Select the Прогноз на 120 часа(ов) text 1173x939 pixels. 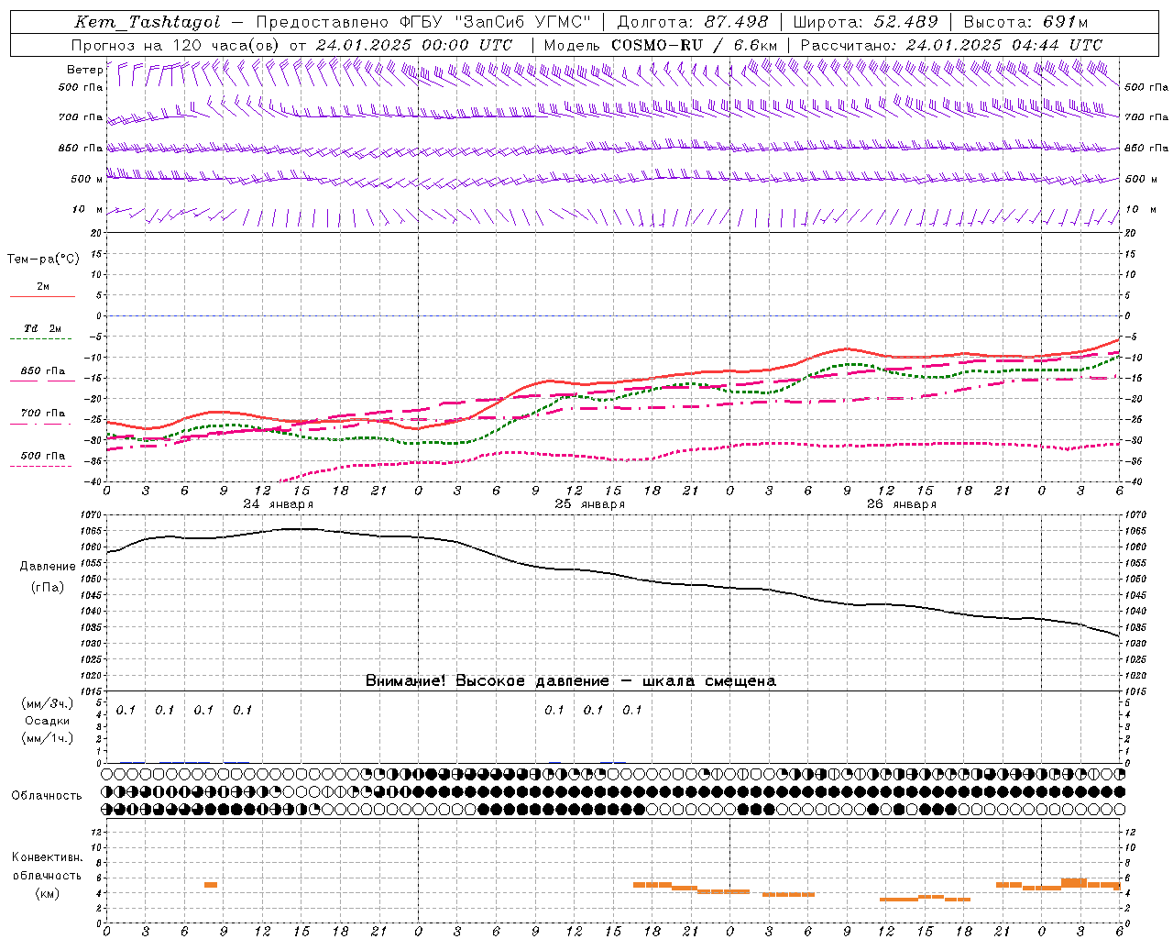(x=176, y=45)
